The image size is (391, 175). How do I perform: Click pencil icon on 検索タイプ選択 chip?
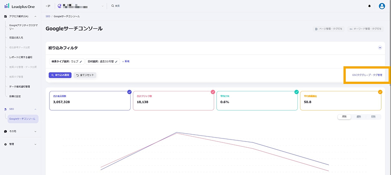81,61
